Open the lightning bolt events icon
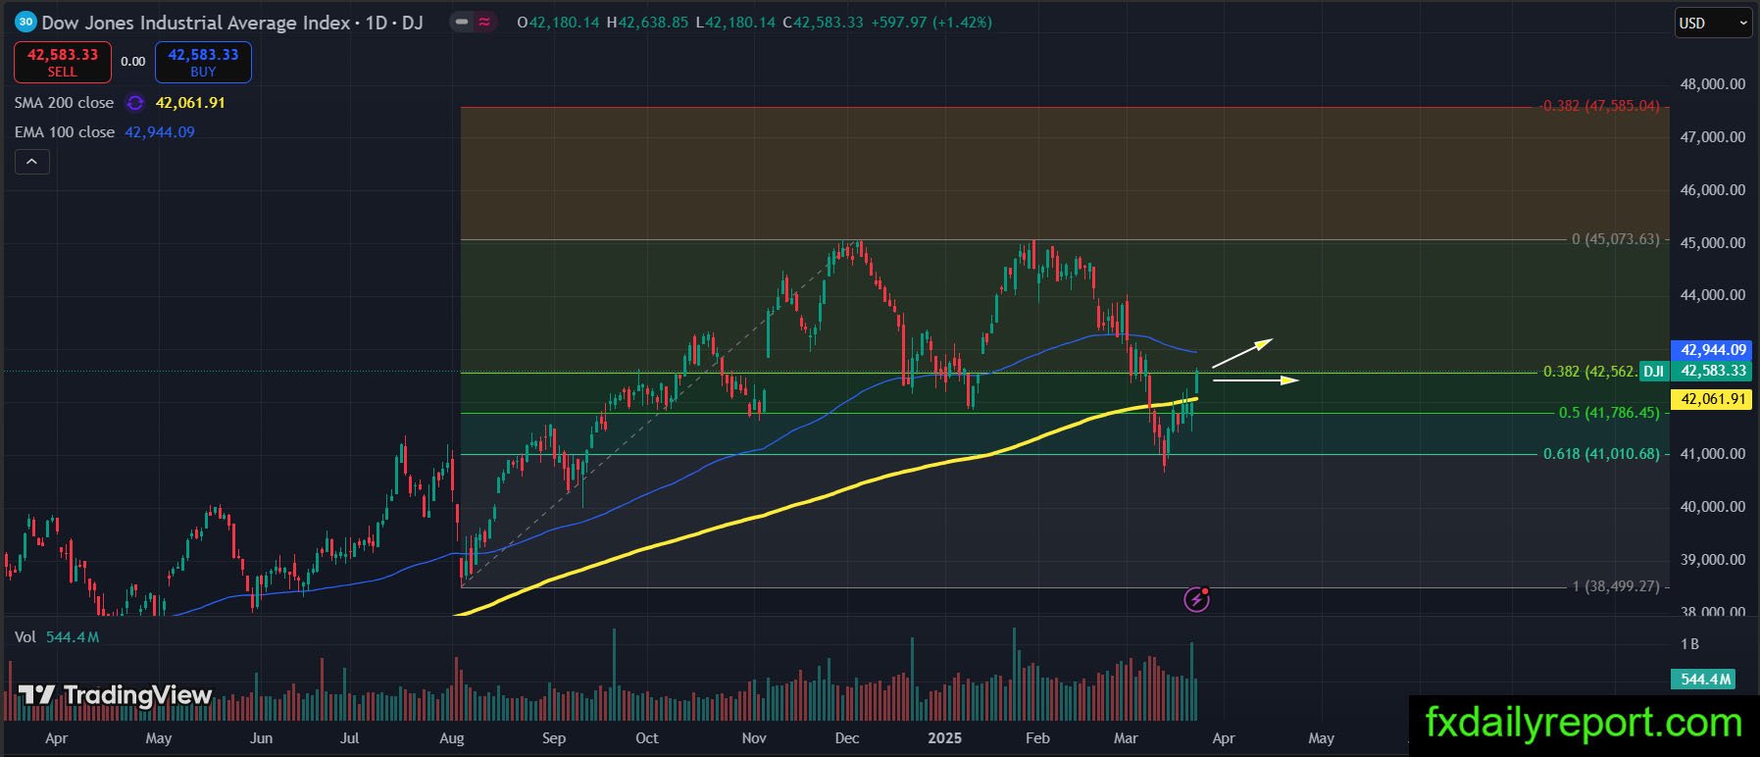This screenshot has height=757, width=1760. 1196,599
